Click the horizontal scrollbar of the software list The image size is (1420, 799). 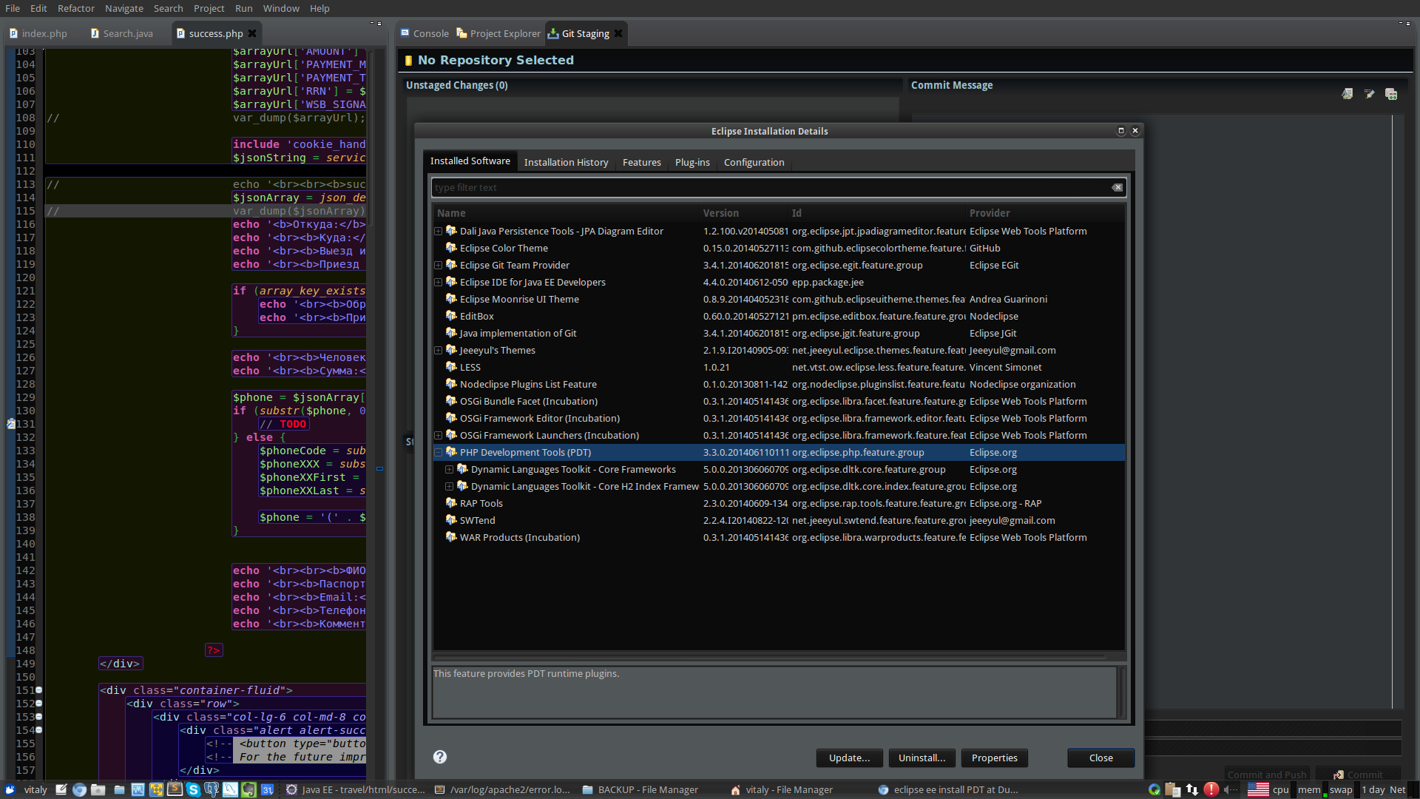pyautogui.click(x=769, y=656)
